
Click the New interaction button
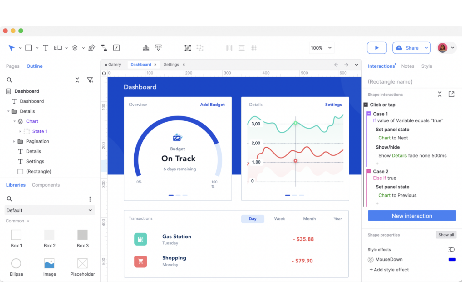click(x=412, y=216)
